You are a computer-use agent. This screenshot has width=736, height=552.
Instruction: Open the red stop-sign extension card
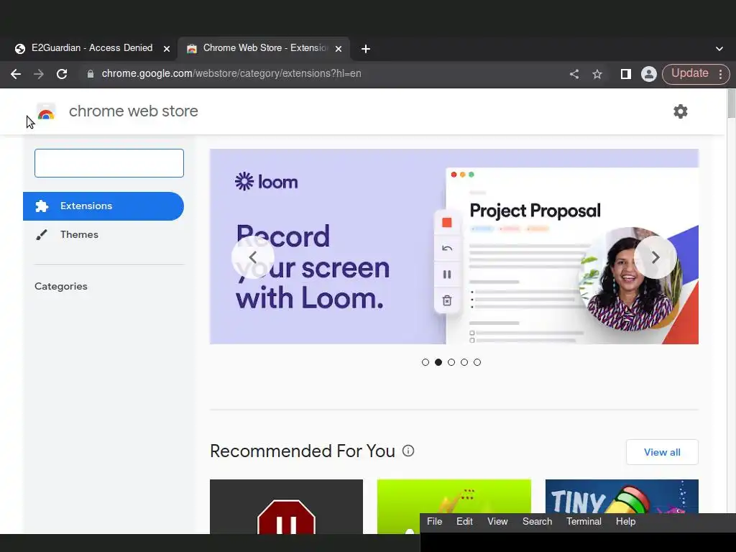click(286, 507)
